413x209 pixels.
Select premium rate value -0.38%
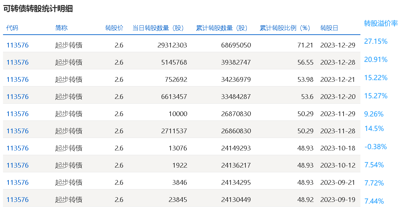(x=376, y=147)
